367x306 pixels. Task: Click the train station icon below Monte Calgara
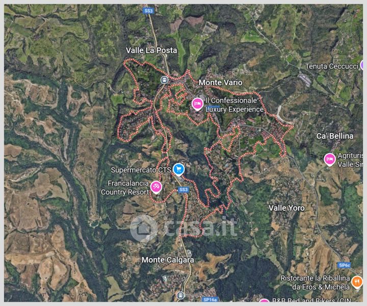(180, 295)
